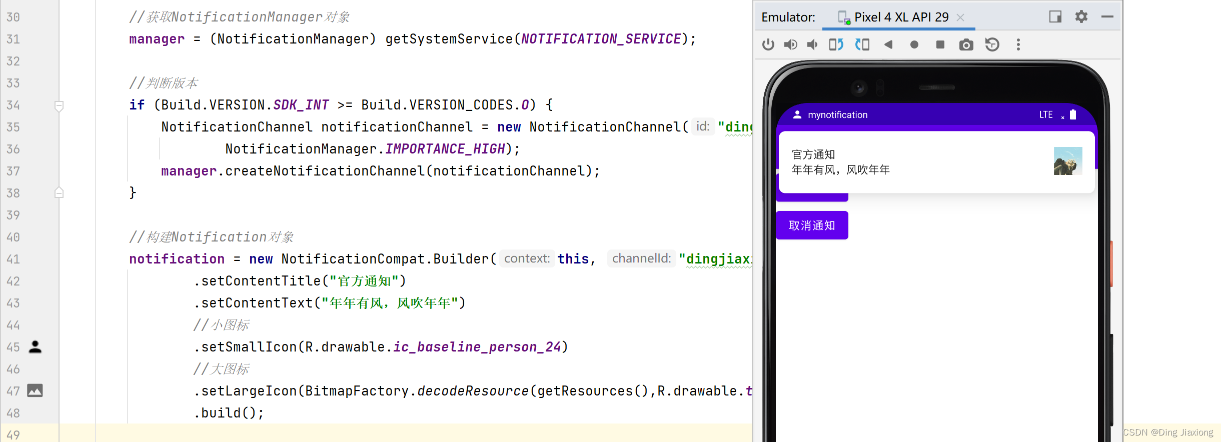Screen dimensions: 1221x442
Task: Open the emulator snapshots icon
Action: point(992,45)
